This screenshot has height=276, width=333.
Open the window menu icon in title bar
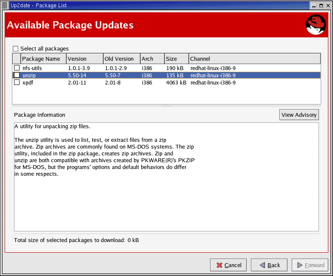(x=5, y=5)
